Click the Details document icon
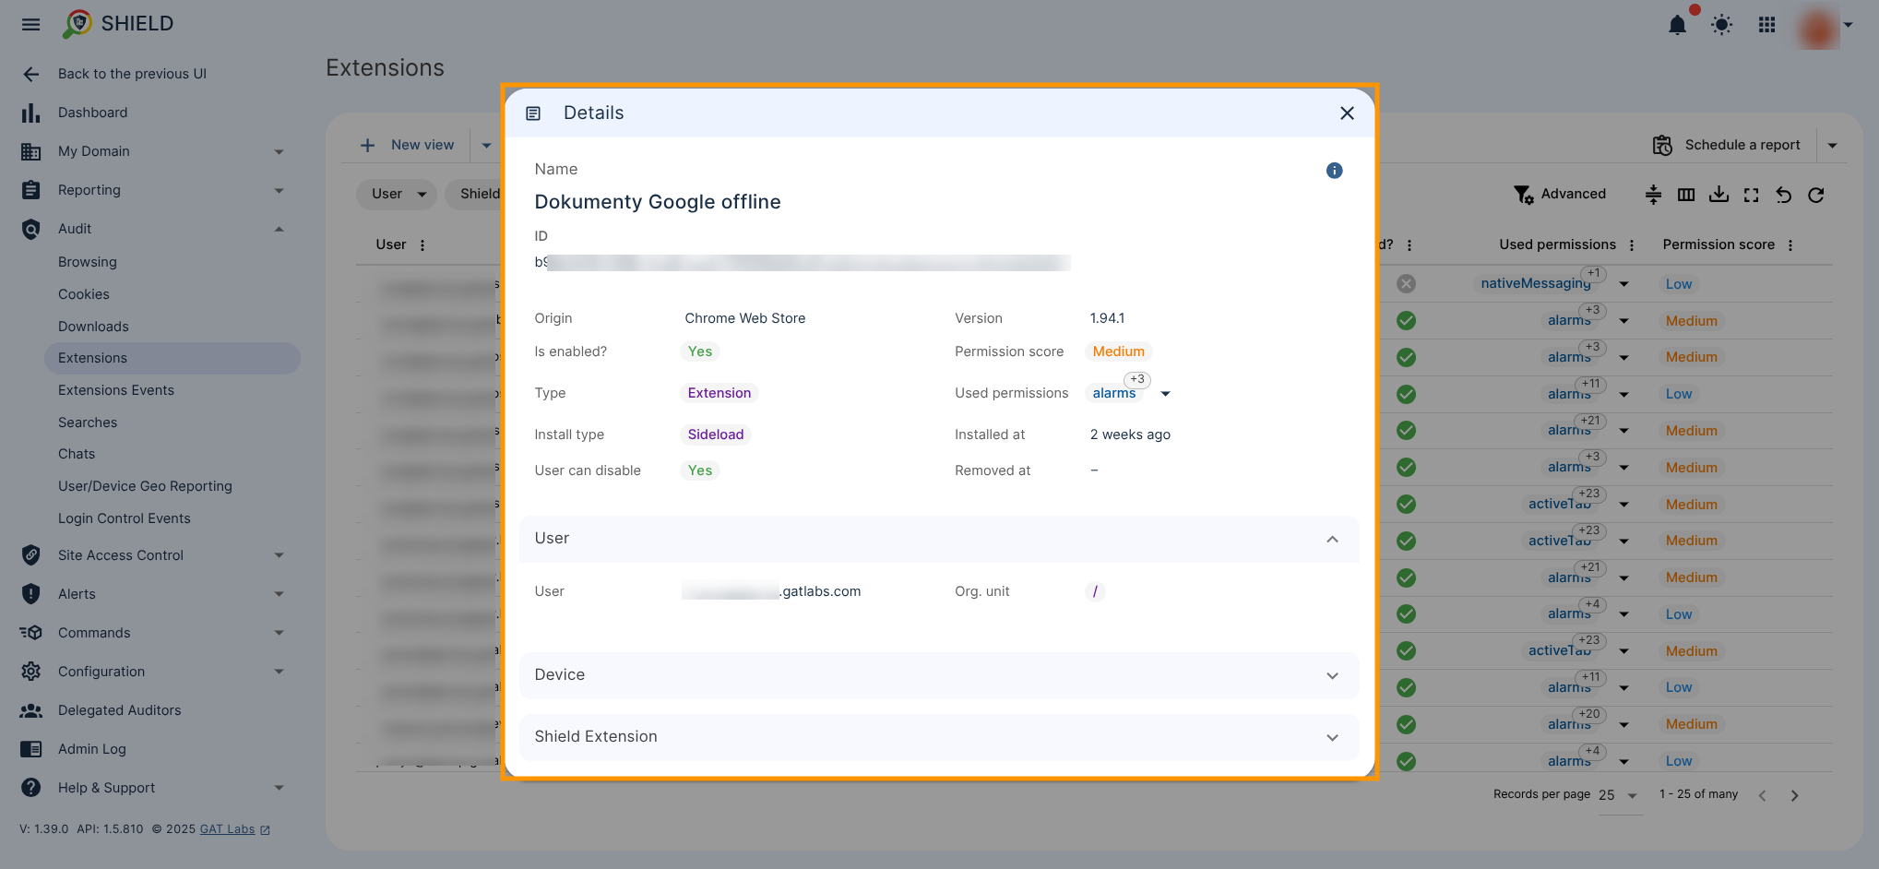This screenshot has width=1879, height=869. pos(533,113)
